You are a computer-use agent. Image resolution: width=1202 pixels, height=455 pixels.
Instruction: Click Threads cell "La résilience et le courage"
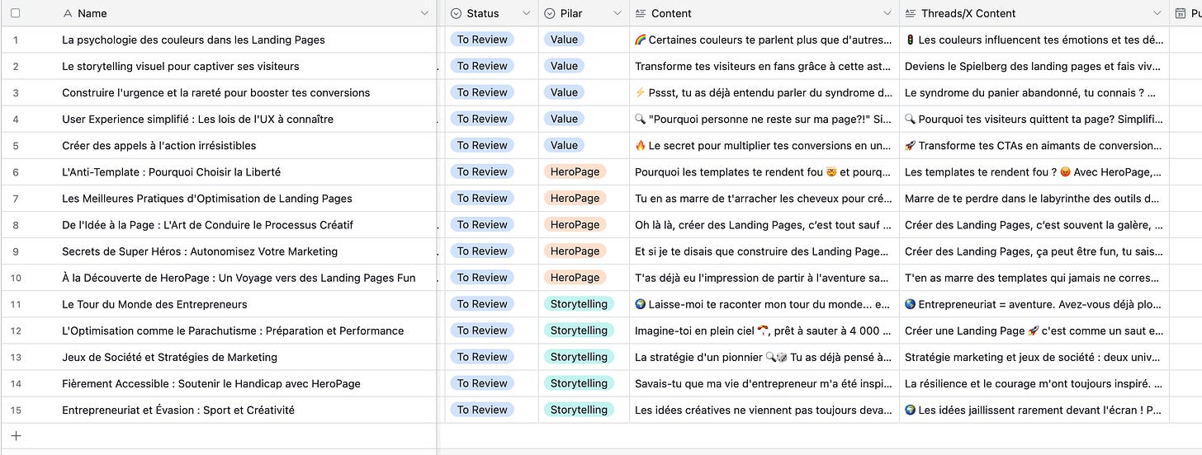click(1034, 383)
